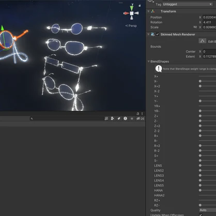Collapse the Transform component foldout
Image resolution: width=216 pixels, height=216 pixels.
[x=148, y=11]
